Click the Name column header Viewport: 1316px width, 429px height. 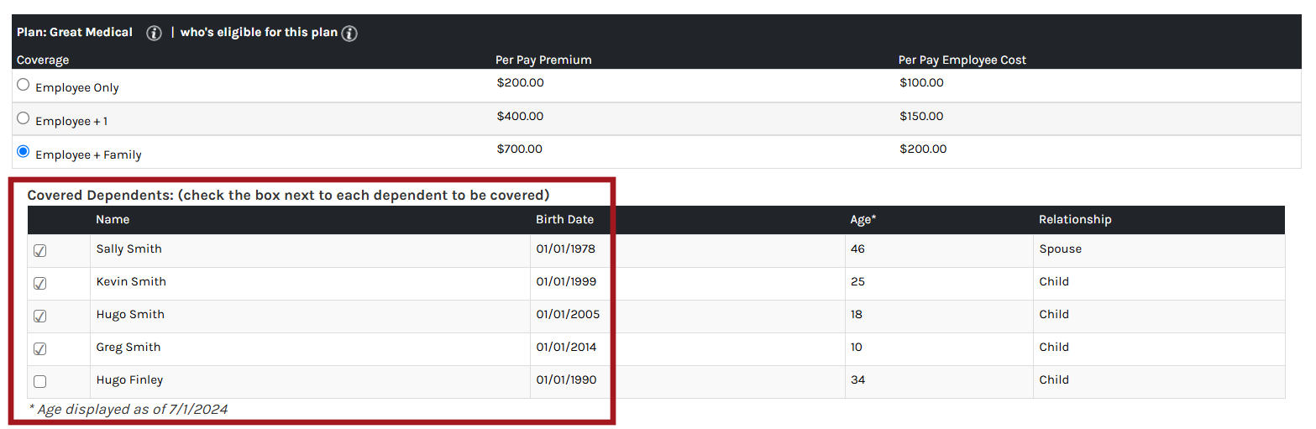click(x=113, y=220)
